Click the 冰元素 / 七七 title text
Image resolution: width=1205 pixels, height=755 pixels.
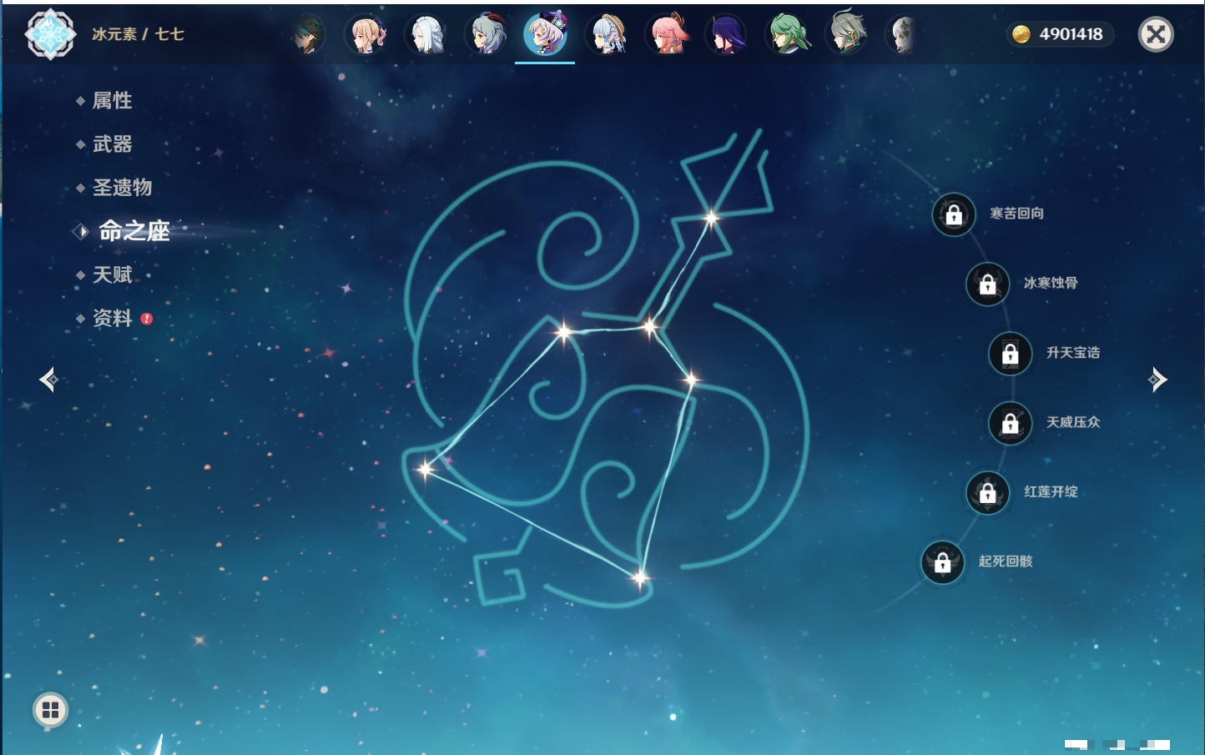138,34
